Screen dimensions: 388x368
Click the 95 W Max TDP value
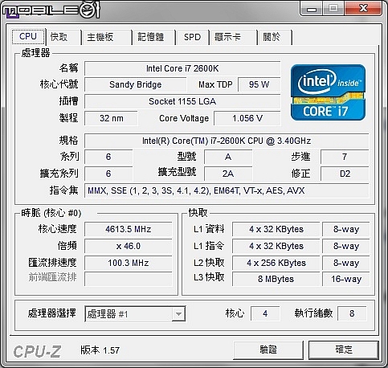(259, 84)
